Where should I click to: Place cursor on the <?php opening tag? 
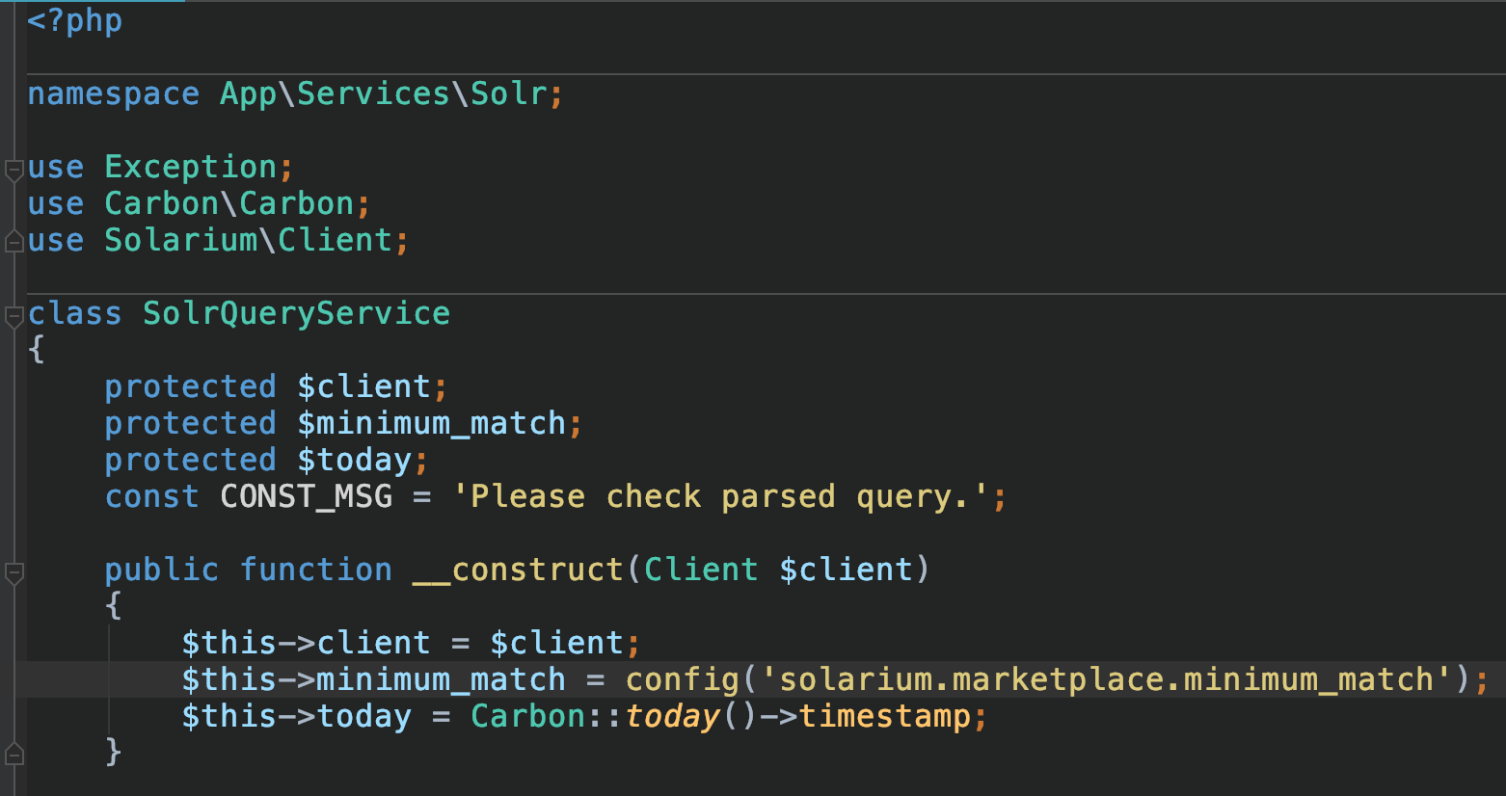(x=74, y=20)
